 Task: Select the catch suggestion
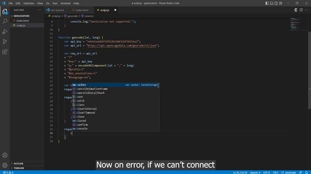point(116,101)
